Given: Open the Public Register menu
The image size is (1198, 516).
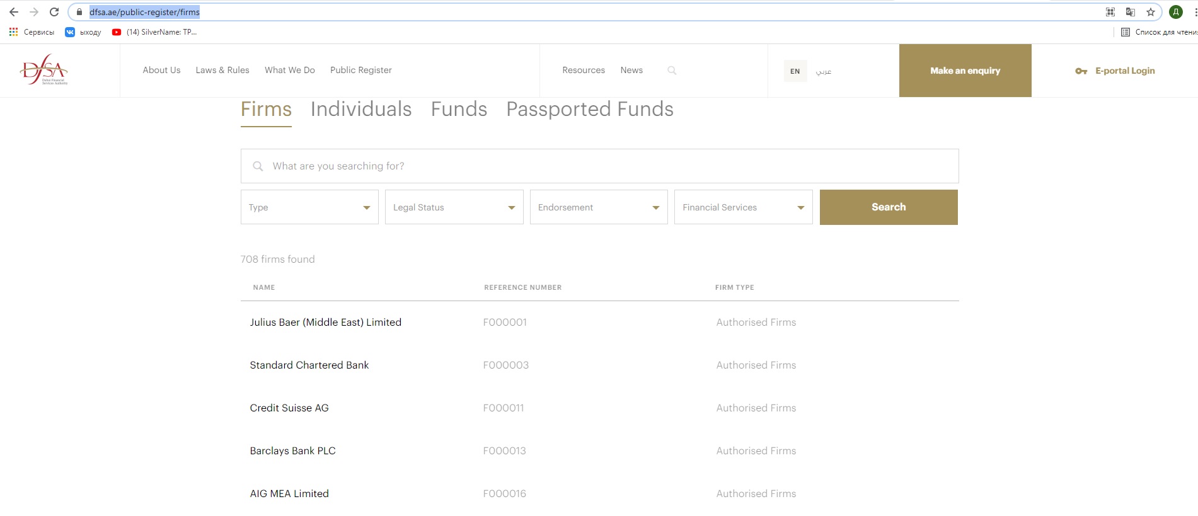Looking at the screenshot, I should 361,70.
